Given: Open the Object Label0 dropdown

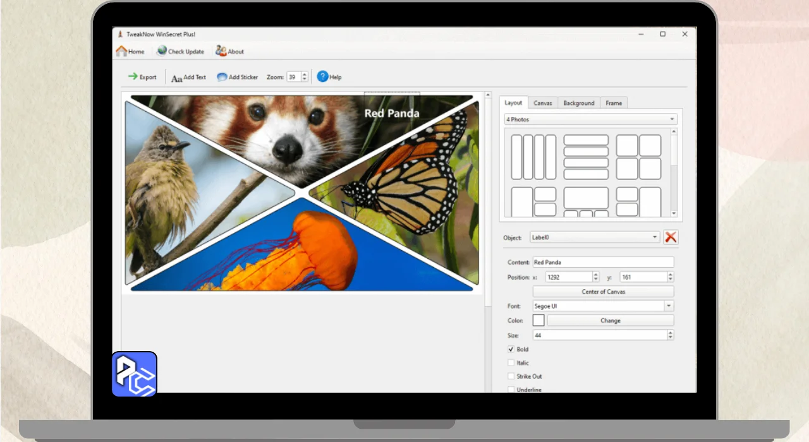Looking at the screenshot, I should click(595, 237).
